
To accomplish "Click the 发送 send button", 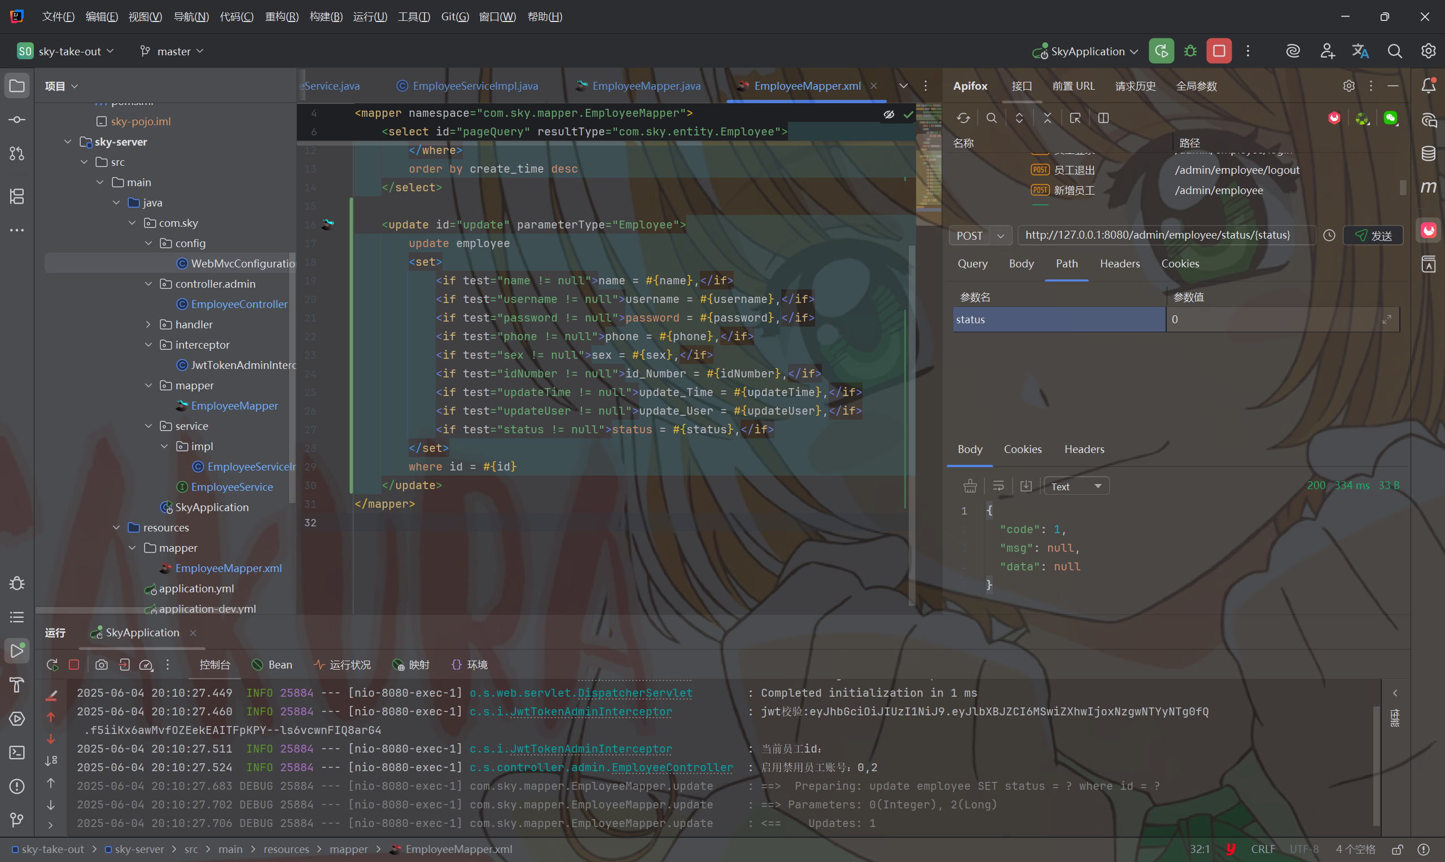I will click(1373, 235).
